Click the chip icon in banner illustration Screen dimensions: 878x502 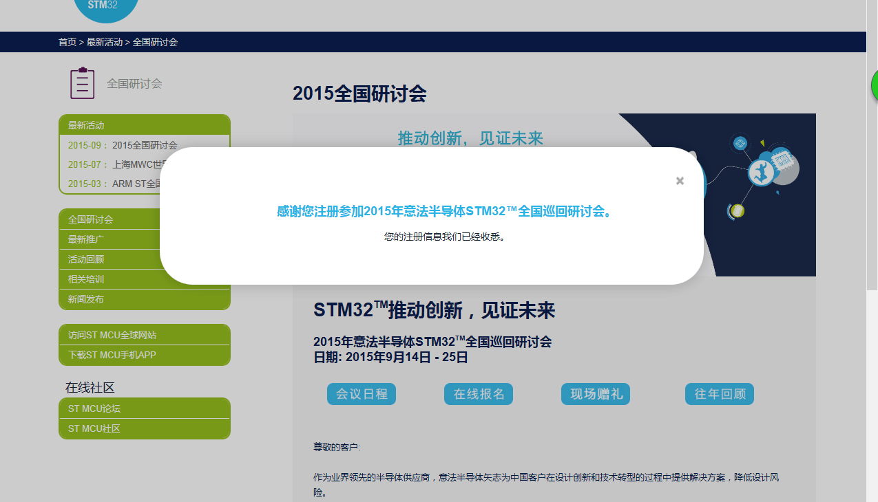pos(782,162)
